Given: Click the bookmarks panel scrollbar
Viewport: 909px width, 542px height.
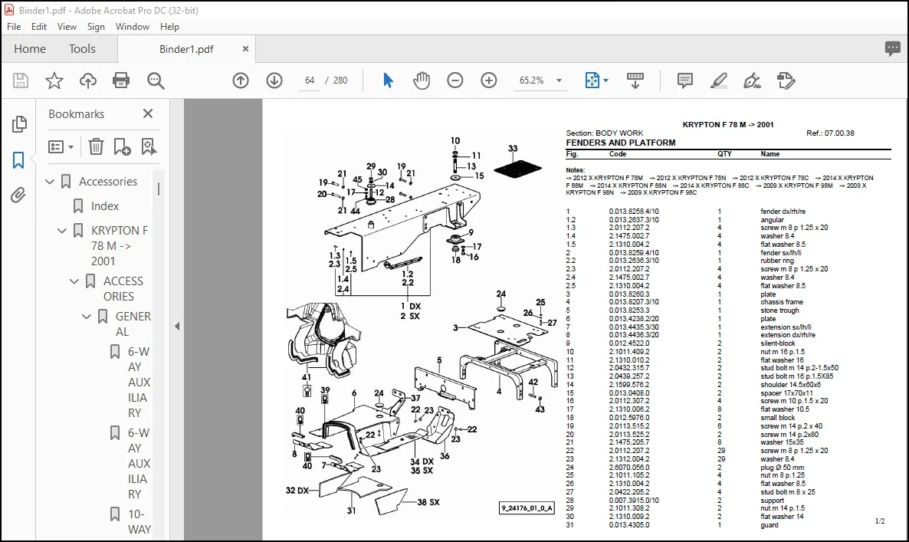Looking at the screenshot, I should [x=159, y=189].
